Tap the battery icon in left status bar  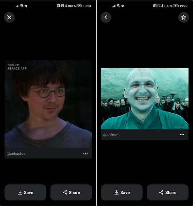[79, 6]
